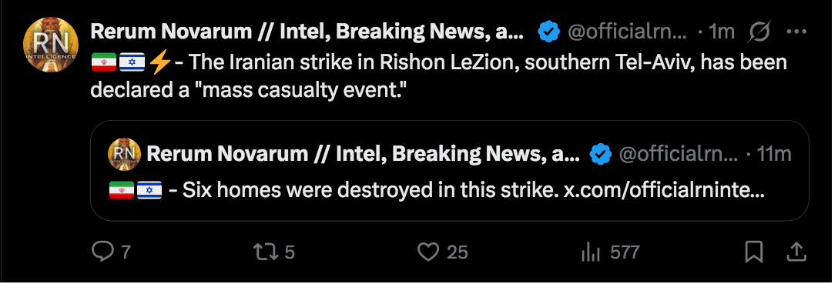Open the main RN Intelligence profile avatar
Viewport: 838px width, 284px height.
pos(51,45)
